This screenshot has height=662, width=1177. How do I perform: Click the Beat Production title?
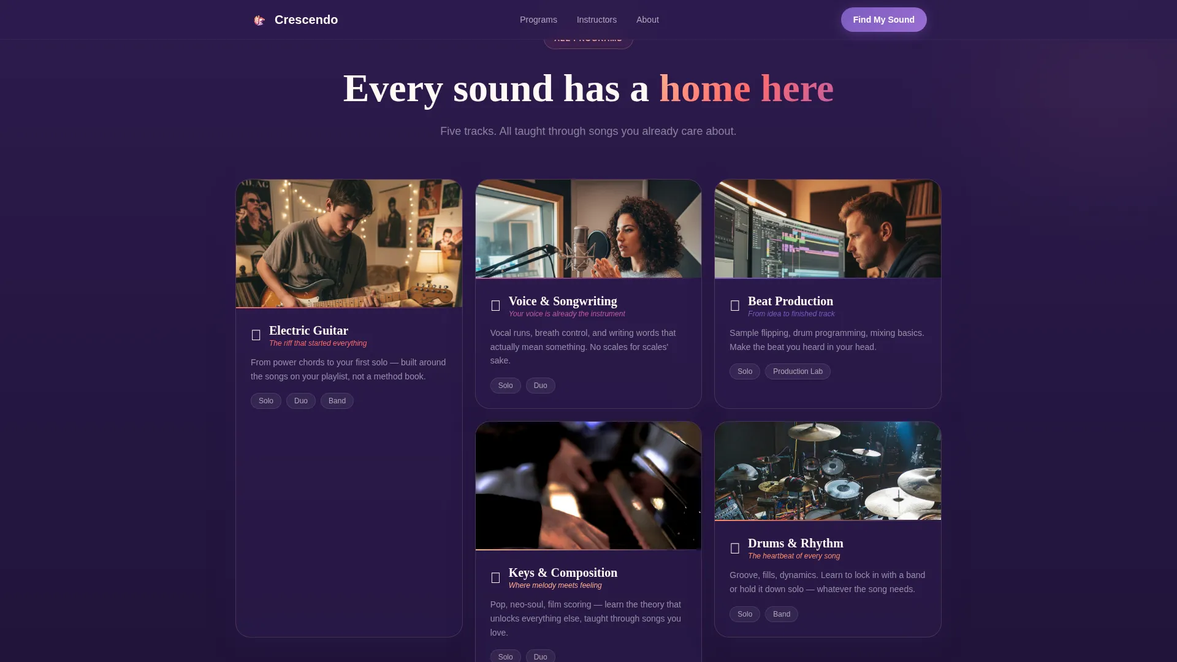[790, 301]
